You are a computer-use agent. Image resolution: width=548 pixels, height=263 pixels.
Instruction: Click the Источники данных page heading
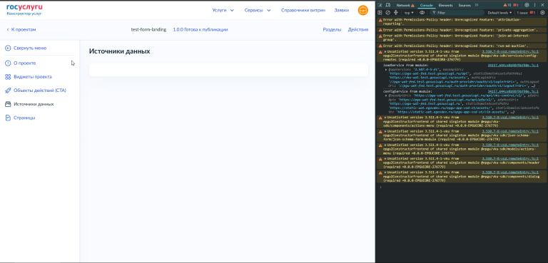pyautogui.click(x=120, y=51)
